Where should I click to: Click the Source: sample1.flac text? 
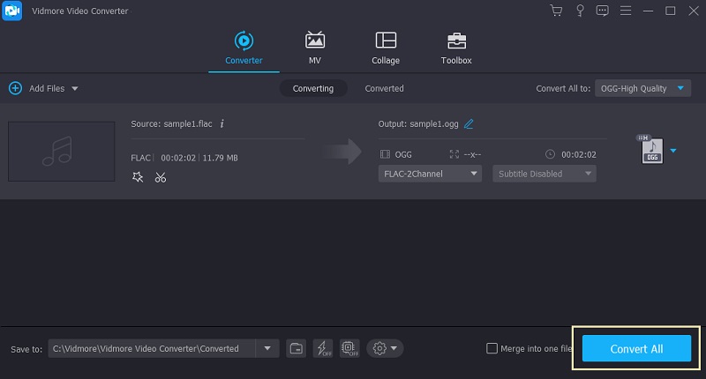click(x=171, y=123)
